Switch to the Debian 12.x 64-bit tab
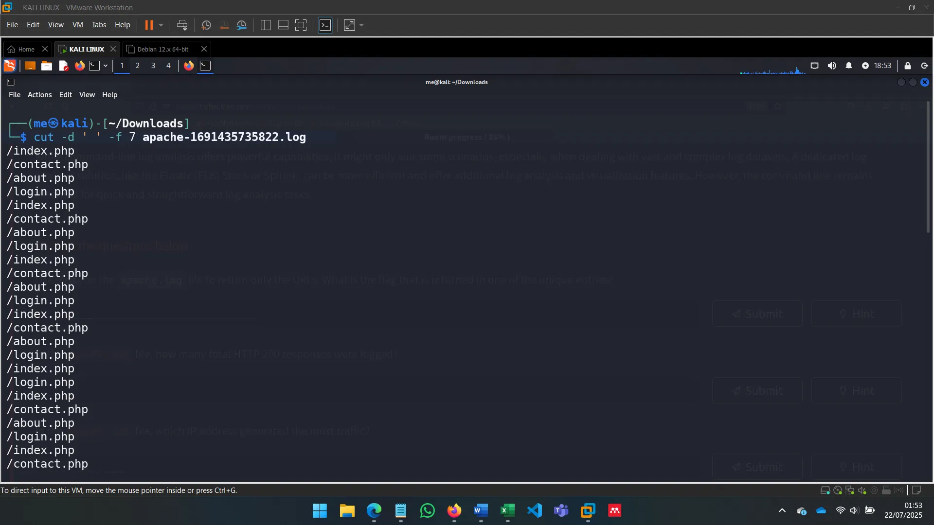Viewport: 934px width, 525px height. click(x=162, y=49)
